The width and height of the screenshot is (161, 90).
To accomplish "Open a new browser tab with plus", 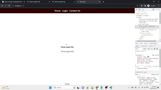I will pos(103,2).
